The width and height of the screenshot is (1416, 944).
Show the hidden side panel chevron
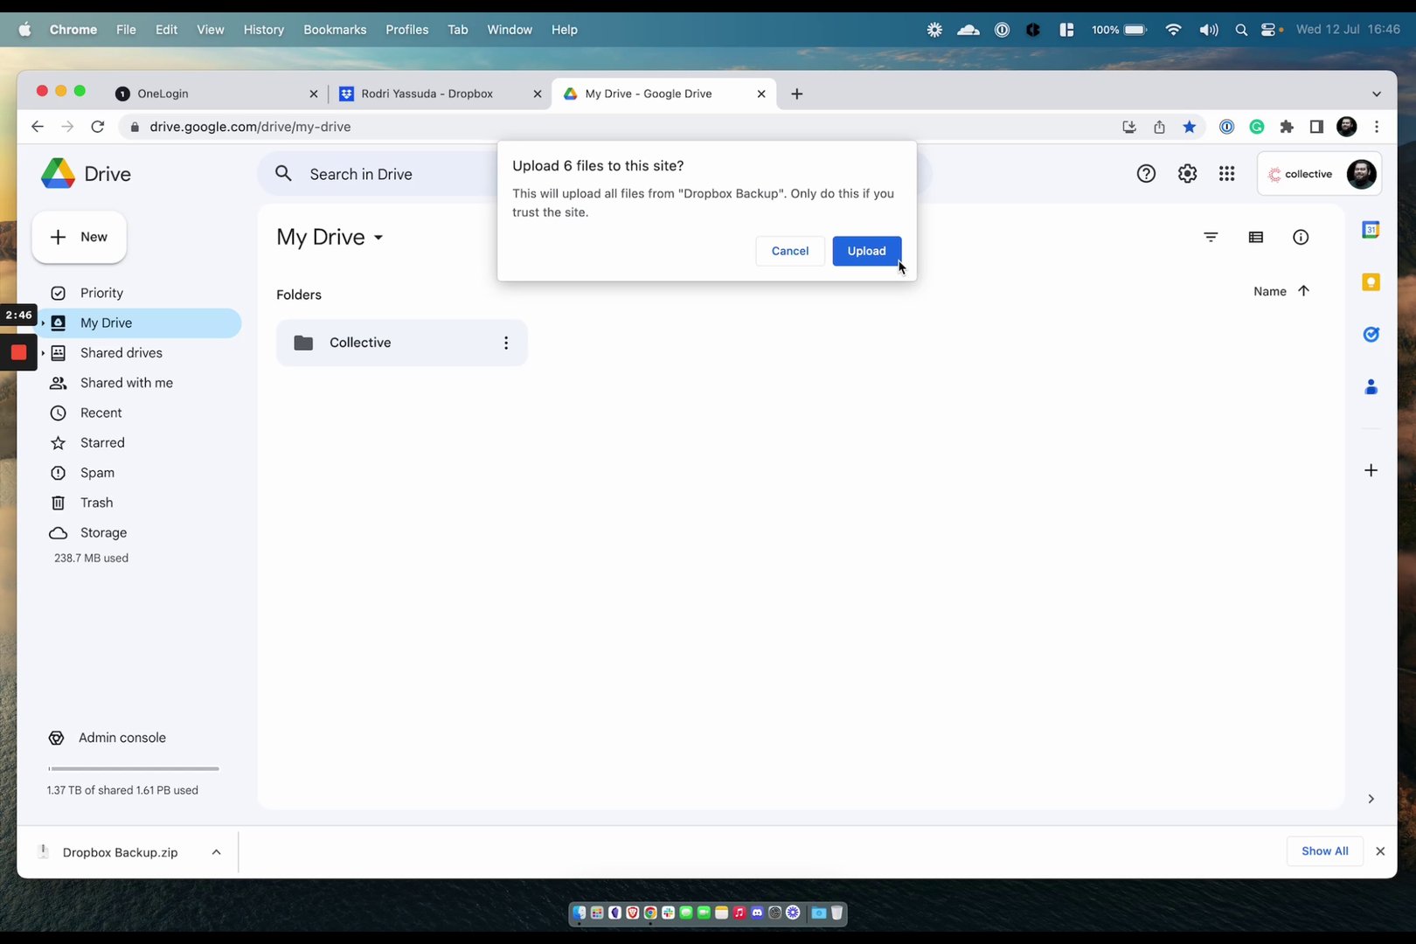click(1371, 799)
